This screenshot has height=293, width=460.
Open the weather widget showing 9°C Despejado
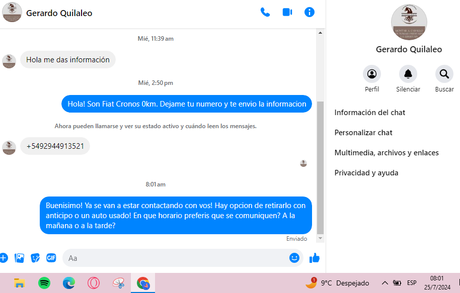pyautogui.click(x=337, y=283)
